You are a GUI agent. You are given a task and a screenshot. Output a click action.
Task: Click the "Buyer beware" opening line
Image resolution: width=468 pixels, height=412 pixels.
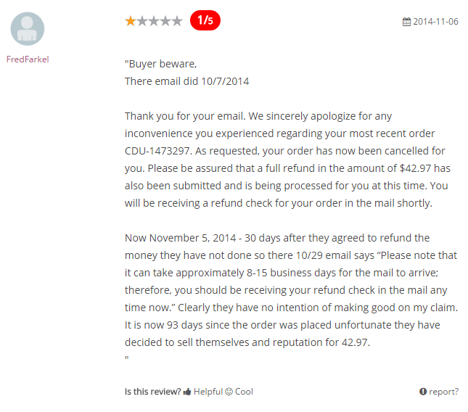(x=160, y=64)
